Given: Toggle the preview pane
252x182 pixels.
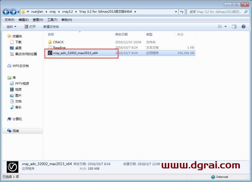Looking at the screenshot, I should point(234,27).
